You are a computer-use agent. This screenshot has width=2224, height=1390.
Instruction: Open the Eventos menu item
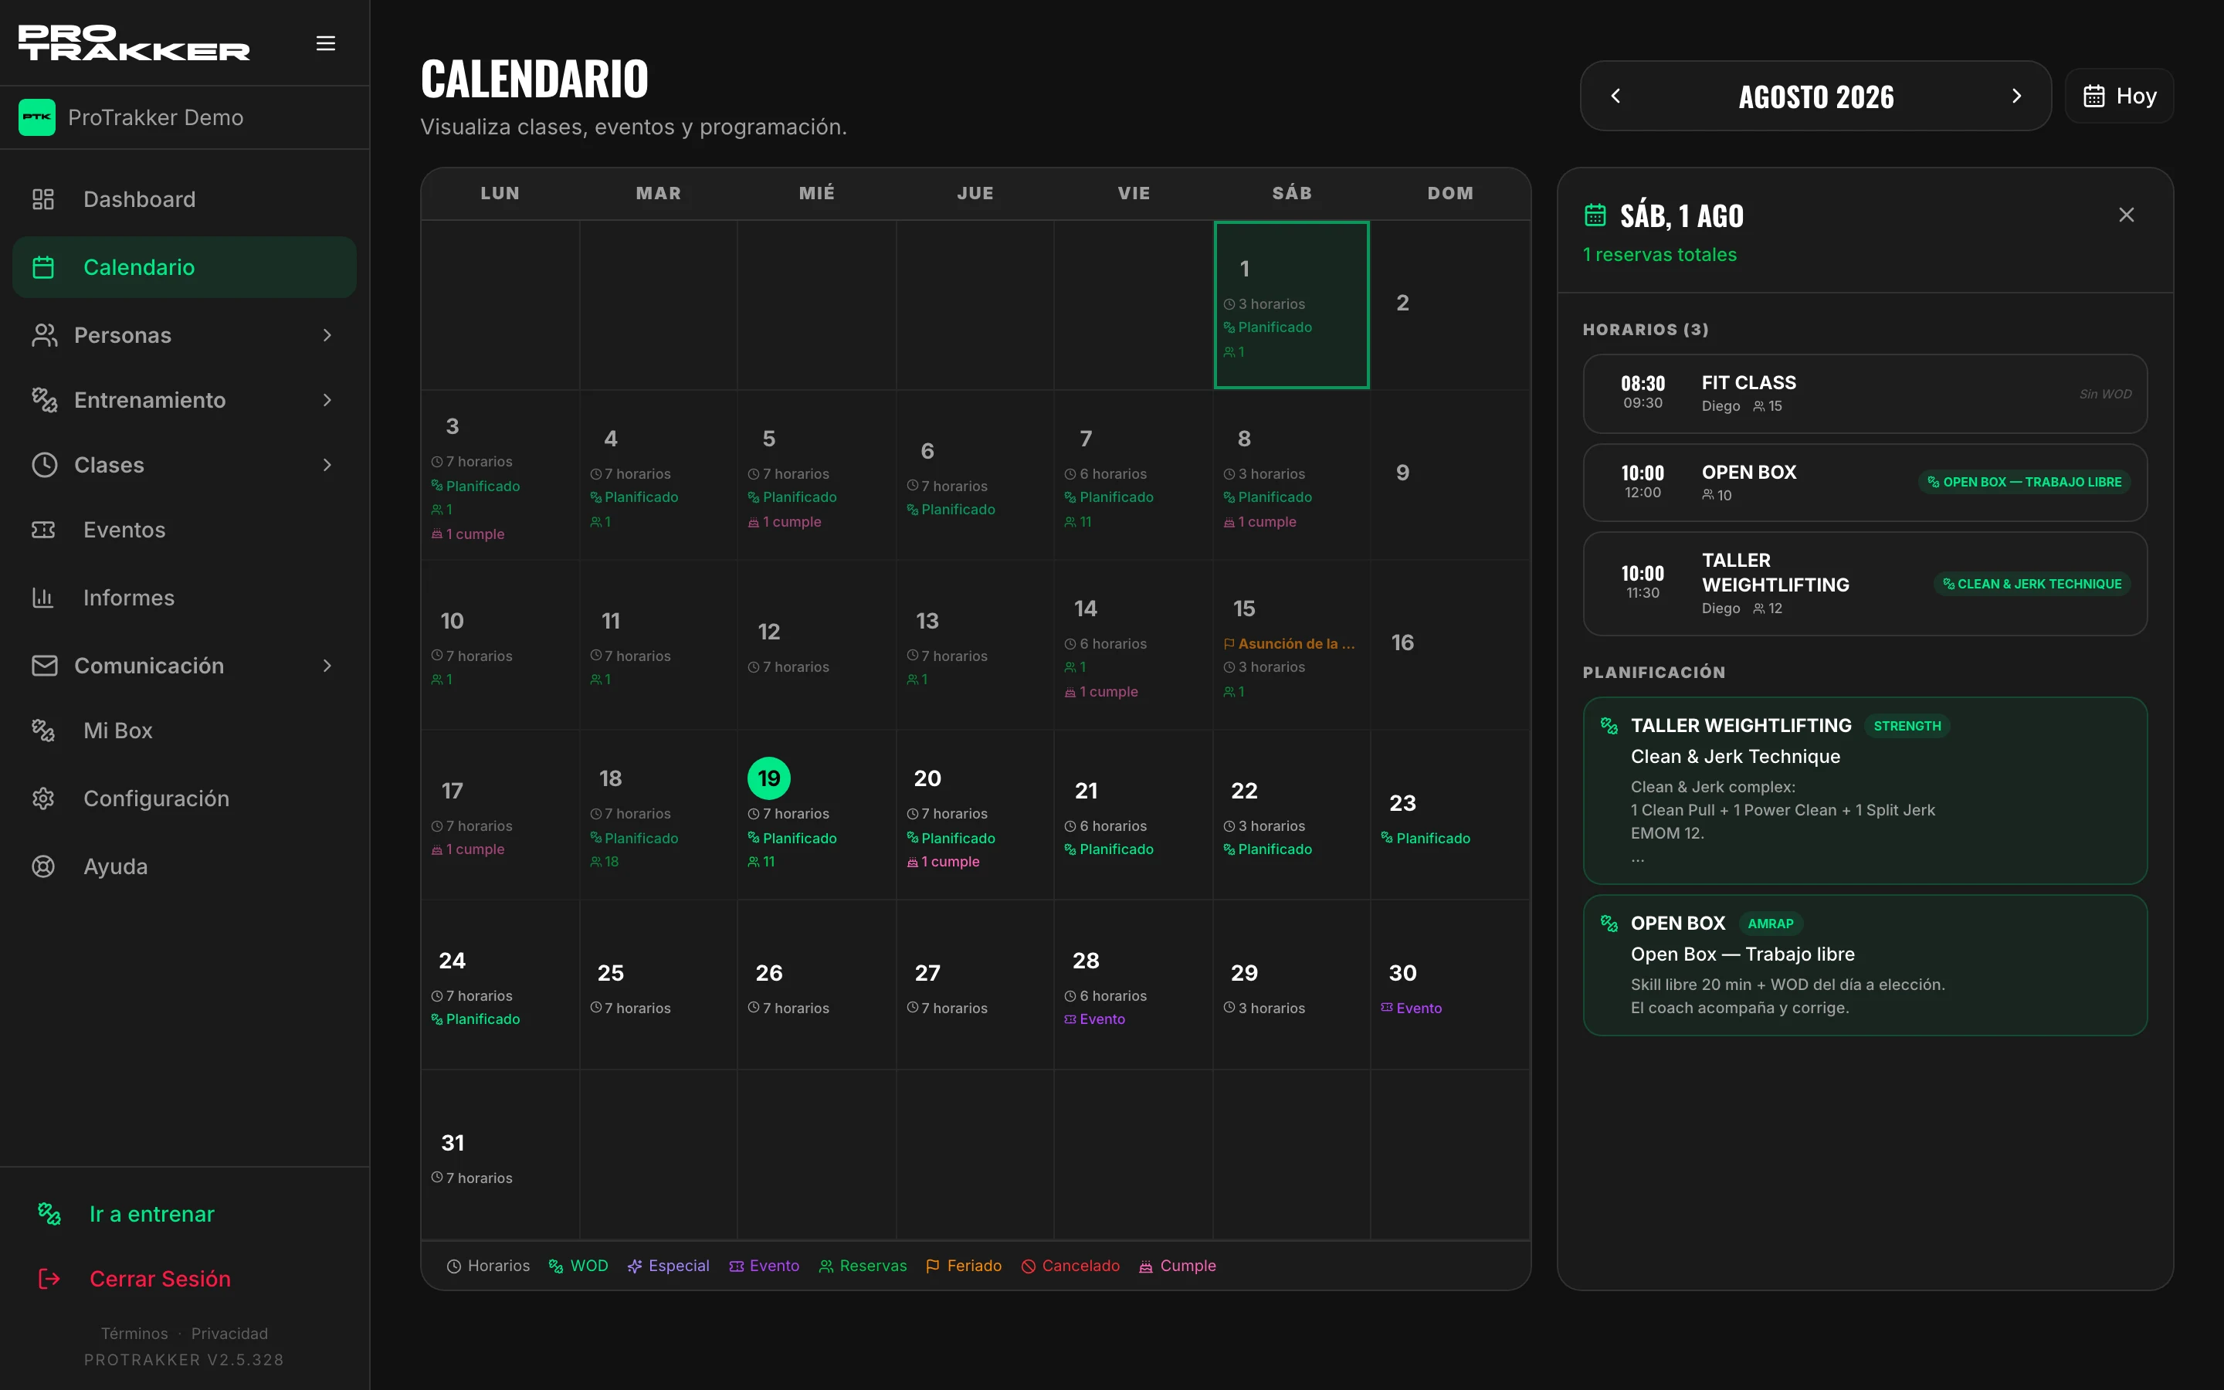pos(185,530)
